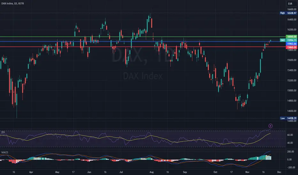Click the DAX Index, 1D, XETR title
The width and height of the screenshot is (298, 175).
12,3
